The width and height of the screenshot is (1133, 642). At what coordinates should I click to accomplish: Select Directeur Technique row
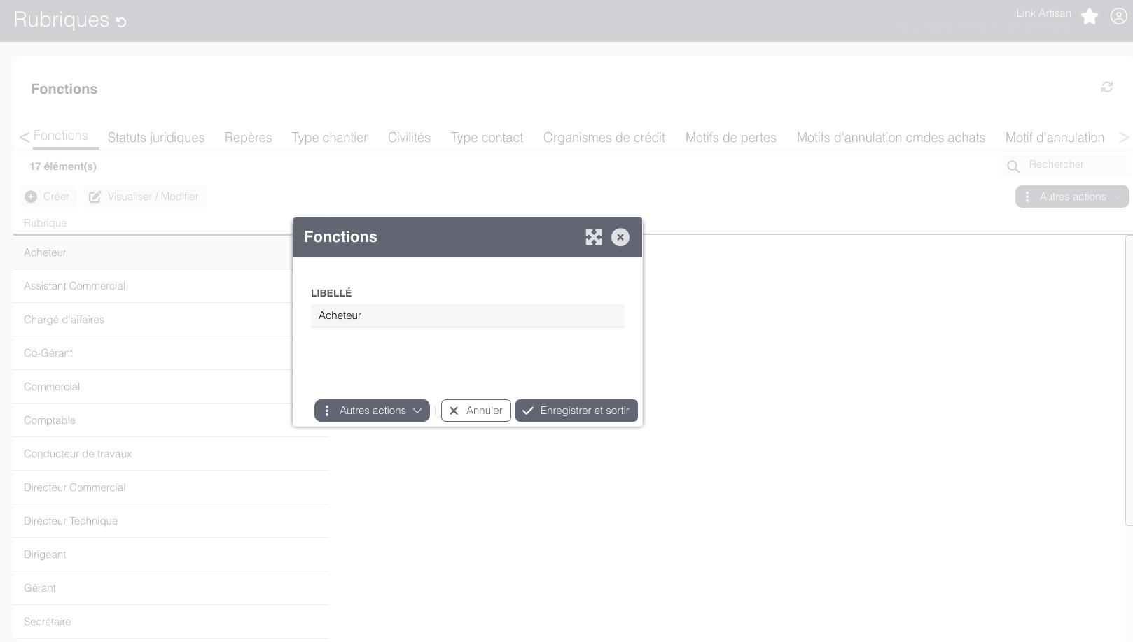[171, 521]
